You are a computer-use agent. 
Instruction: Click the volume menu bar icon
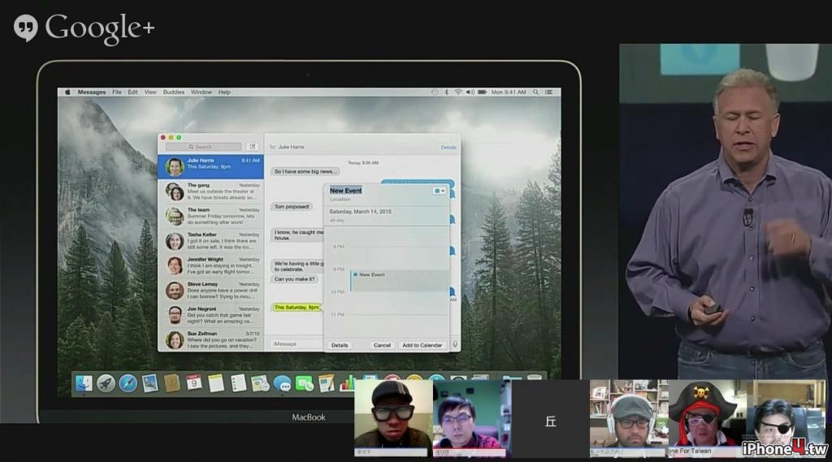470,93
